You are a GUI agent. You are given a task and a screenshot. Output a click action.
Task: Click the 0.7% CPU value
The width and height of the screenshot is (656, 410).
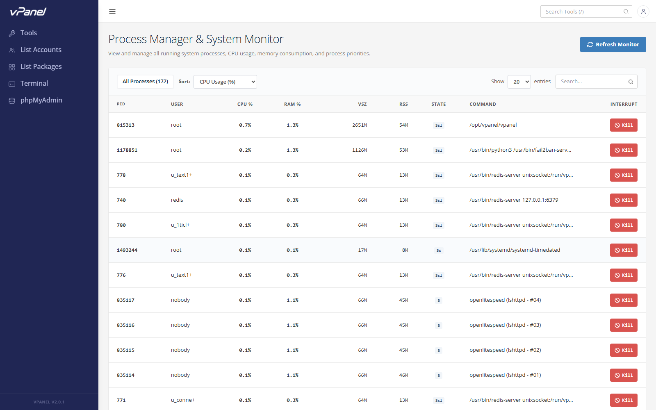point(245,125)
